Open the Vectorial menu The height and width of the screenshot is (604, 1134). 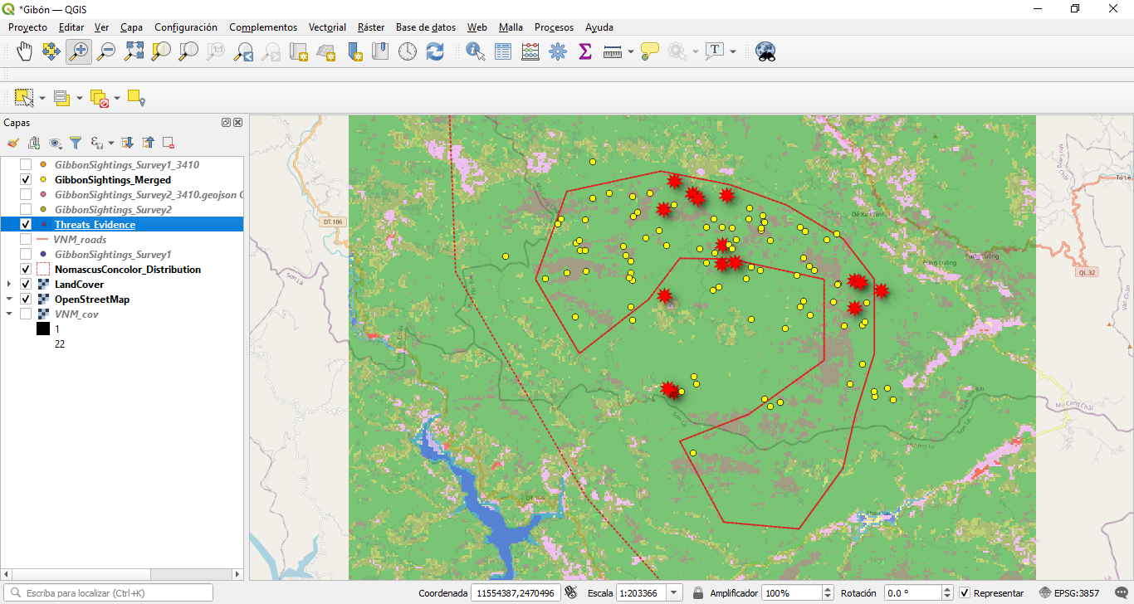[x=327, y=27]
